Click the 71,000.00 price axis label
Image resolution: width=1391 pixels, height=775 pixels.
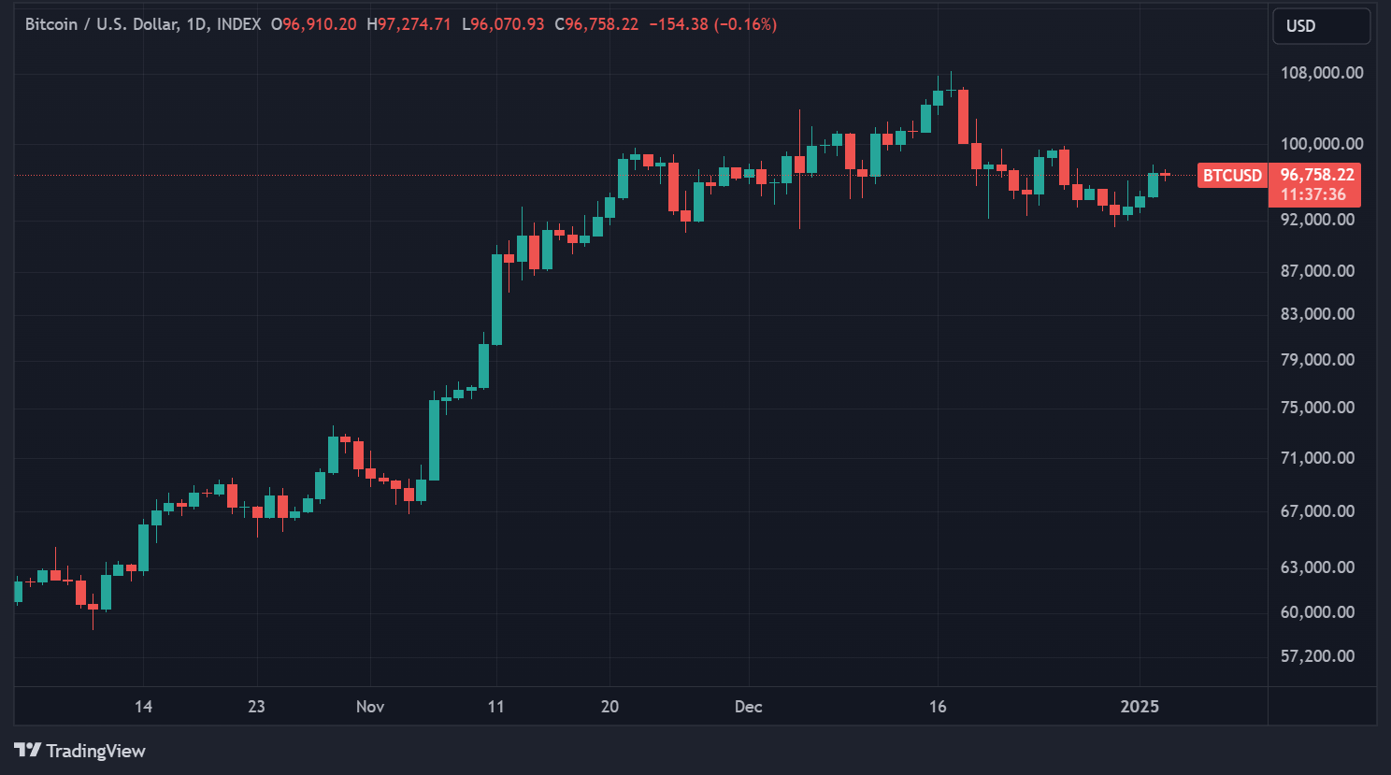click(x=1317, y=458)
